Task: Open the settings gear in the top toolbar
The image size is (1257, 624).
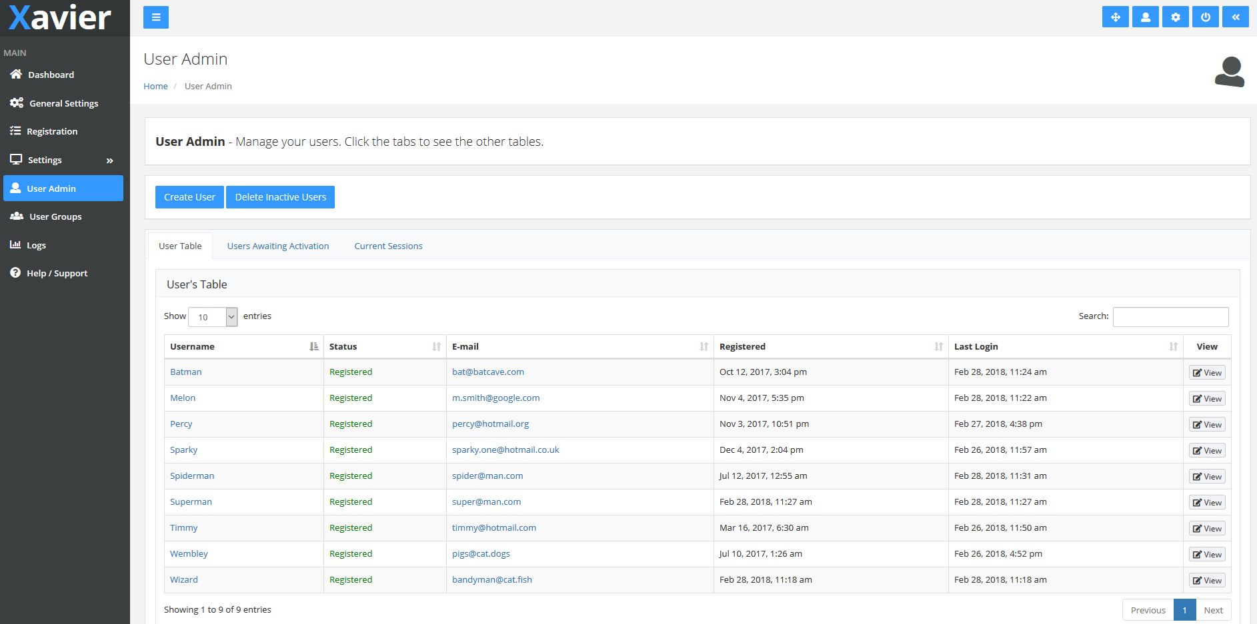Action: click(1175, 17)
